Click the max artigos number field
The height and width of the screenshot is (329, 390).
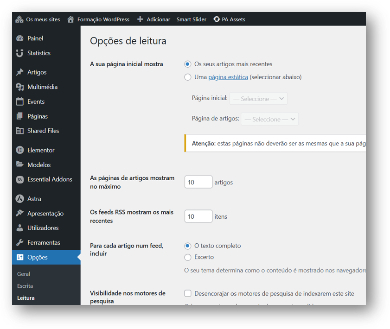click(198, 182)
